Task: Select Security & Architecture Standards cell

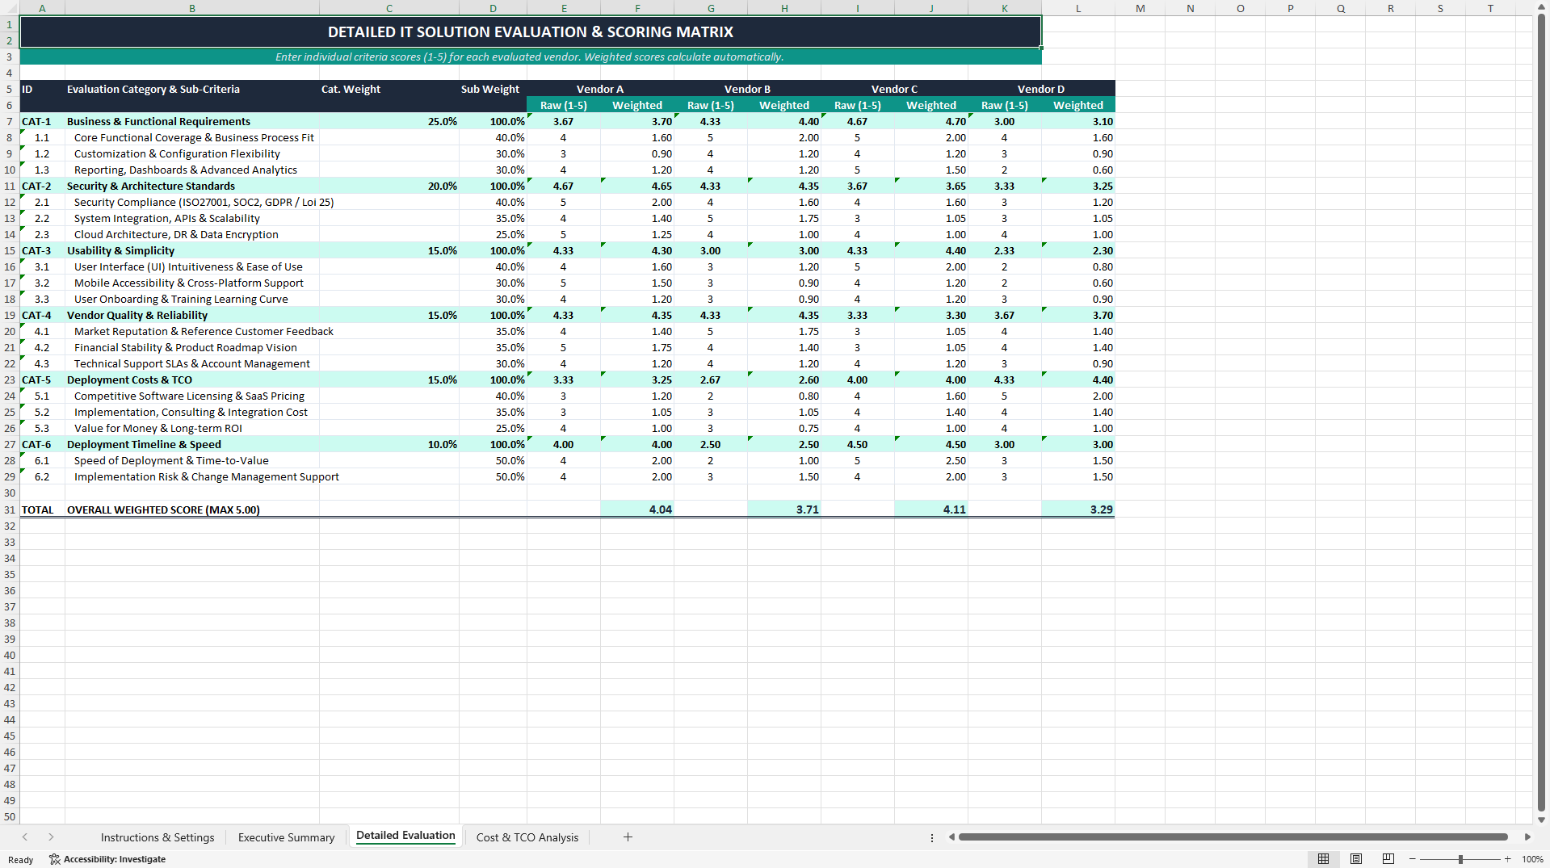Action: [x=192, y=186]
